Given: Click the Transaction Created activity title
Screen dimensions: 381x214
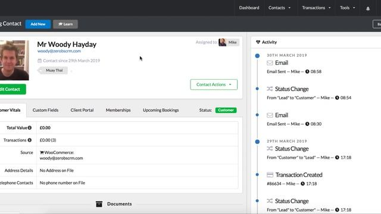Looking at the screenshot, I should pyautogui.click(x=299, y=175).
